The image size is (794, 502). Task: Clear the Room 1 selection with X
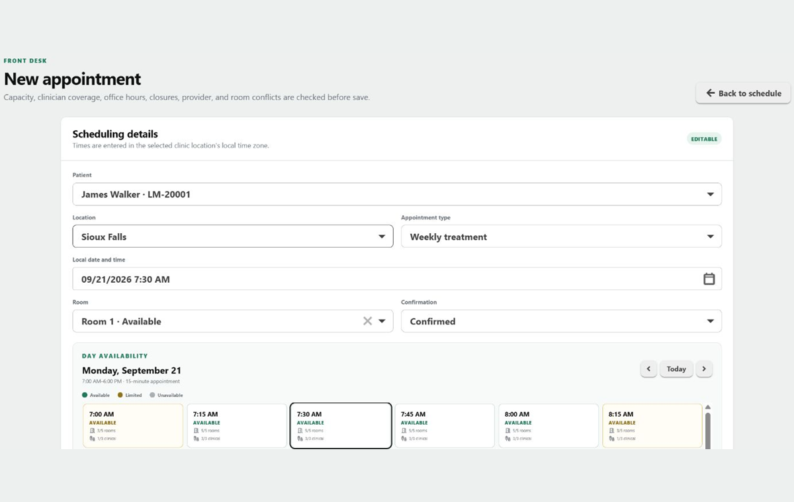367,321
